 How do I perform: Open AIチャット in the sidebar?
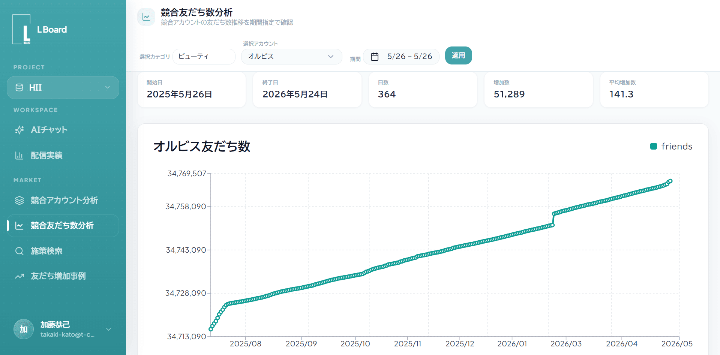(63, 130)
